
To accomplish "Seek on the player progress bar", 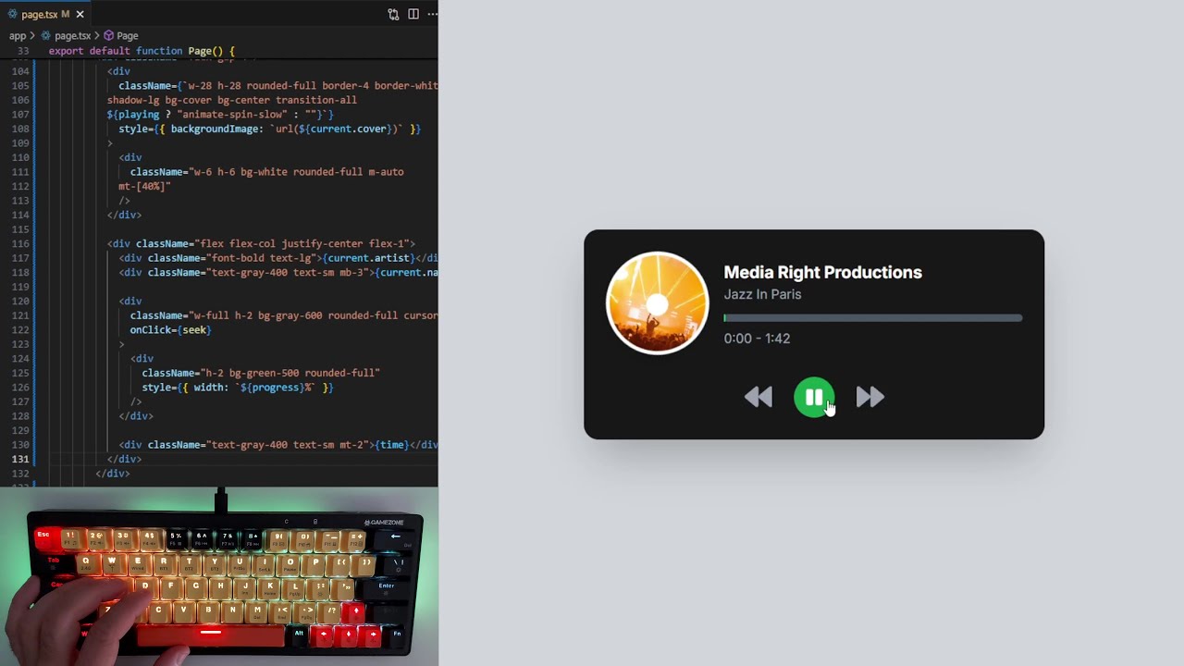I will tap(873, 318).
